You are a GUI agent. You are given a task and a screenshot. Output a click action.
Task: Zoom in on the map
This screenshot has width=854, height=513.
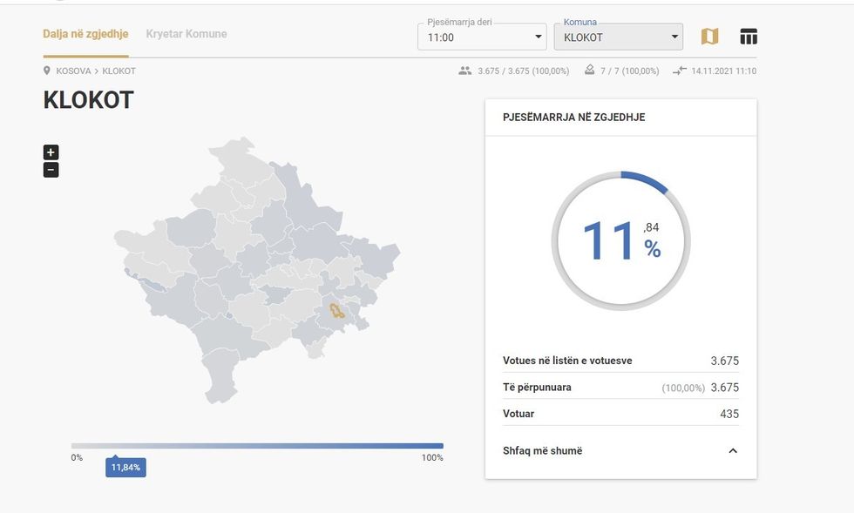(x=51, y=152)
